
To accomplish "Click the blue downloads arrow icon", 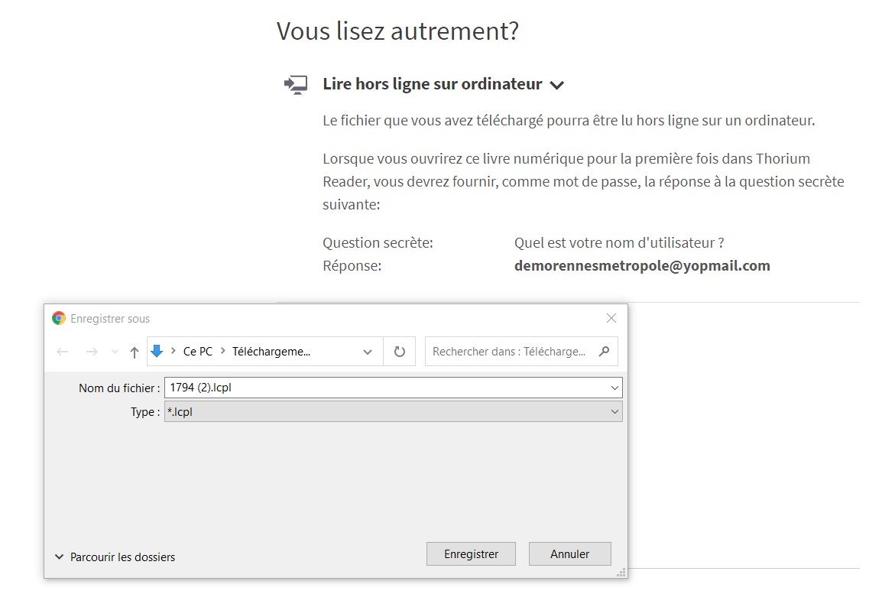I will 157,351.
